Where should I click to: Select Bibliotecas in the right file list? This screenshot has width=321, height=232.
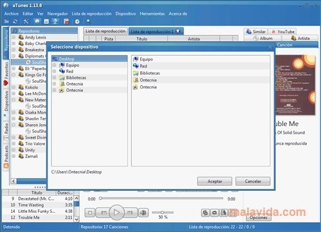pyautogui.click(x=150, y=73)
